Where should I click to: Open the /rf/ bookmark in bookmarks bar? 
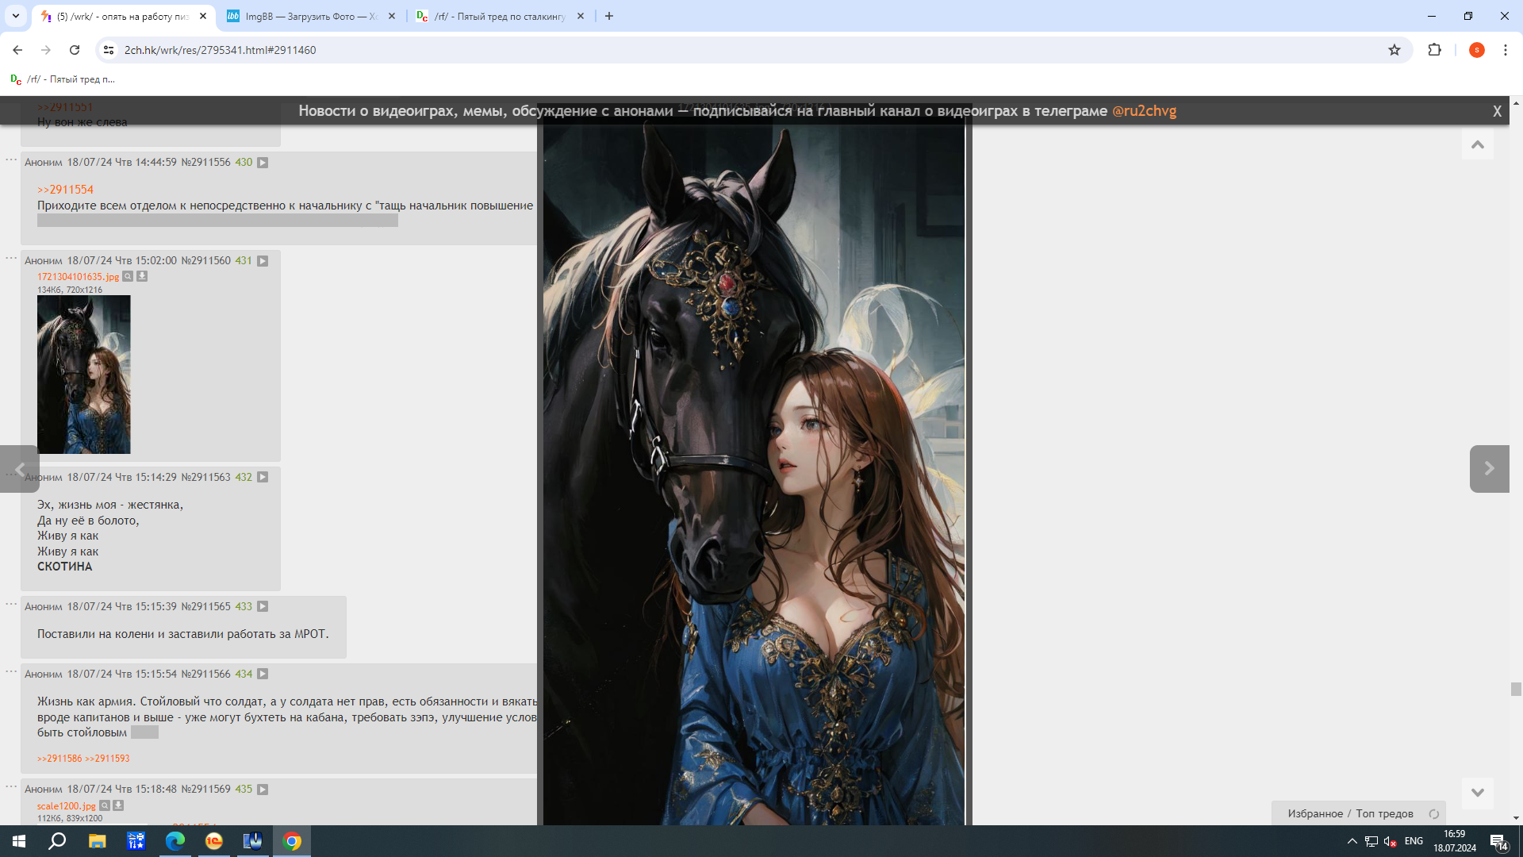tap(63, 79)
